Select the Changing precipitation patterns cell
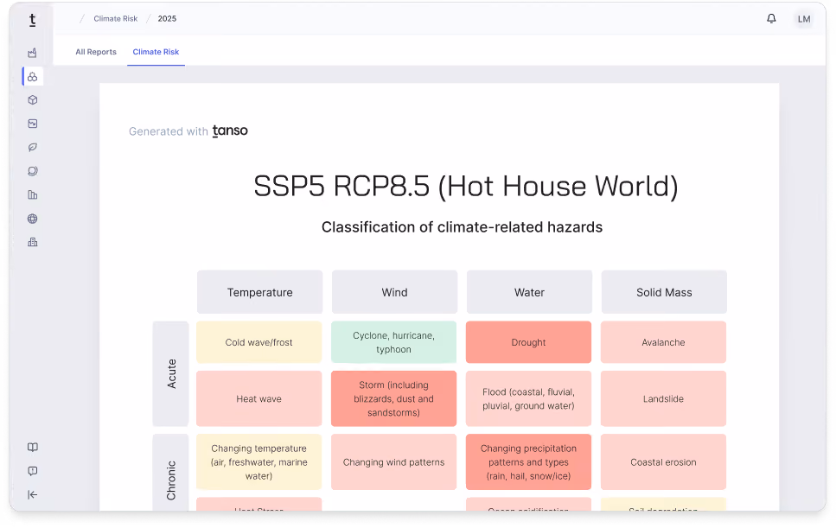 point(528,462)
